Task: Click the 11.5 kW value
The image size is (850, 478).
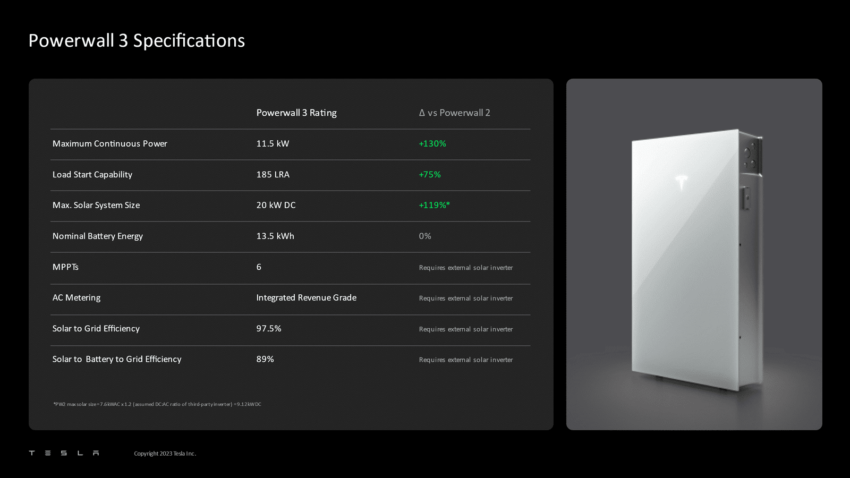Action: pos(273,143)
